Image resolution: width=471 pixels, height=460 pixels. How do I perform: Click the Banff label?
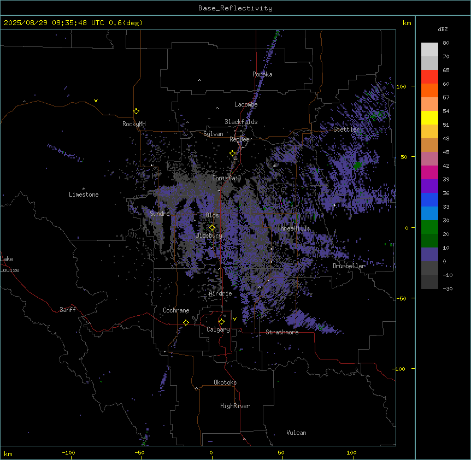pyautogui.click(x=68, y=310)
